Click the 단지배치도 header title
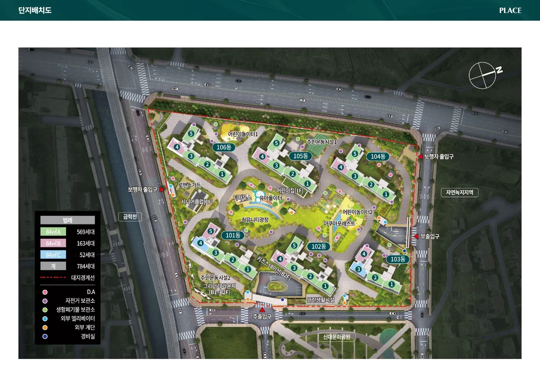This screenshot has height=372, width=540. 35,10
